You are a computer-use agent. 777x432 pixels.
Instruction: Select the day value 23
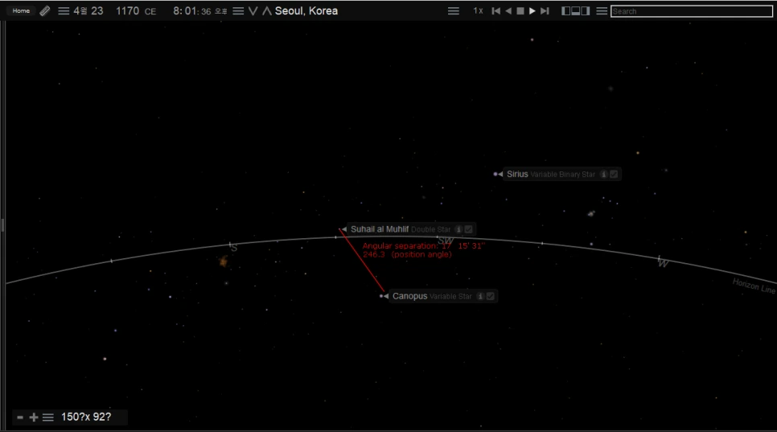(x=97, y=11)
